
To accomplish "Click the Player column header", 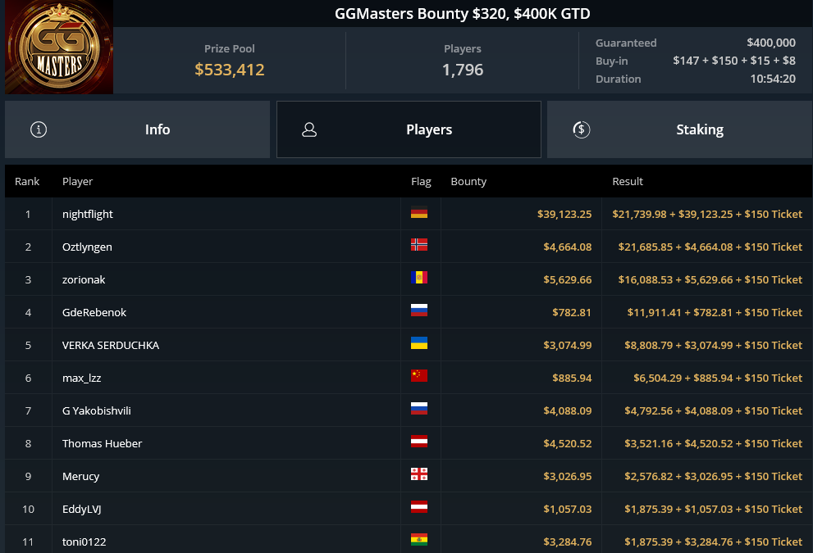I will click(x=77, y=182).
